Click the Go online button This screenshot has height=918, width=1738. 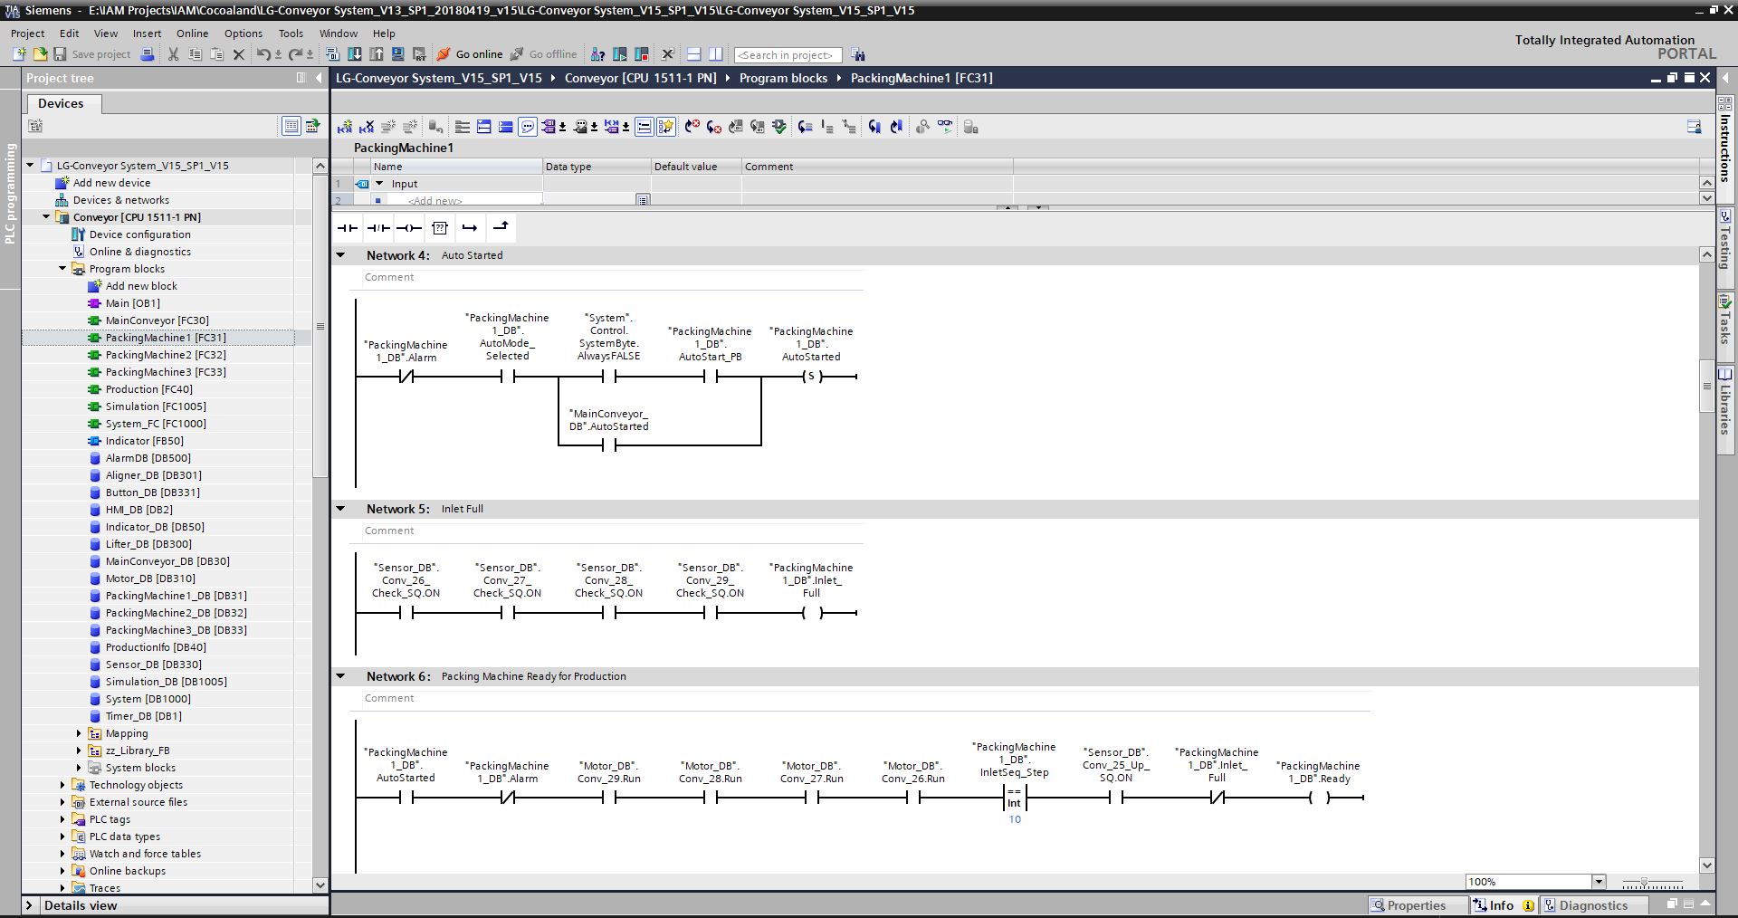click(x=470, y=54)
